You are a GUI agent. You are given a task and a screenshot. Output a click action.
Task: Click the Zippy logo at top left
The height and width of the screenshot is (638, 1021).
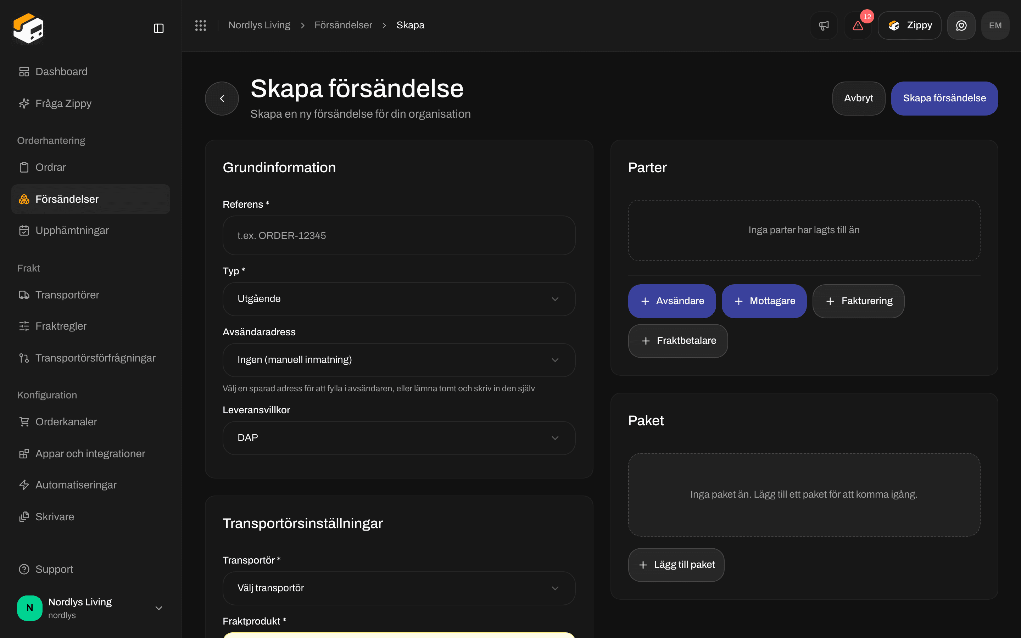(28, 28)
